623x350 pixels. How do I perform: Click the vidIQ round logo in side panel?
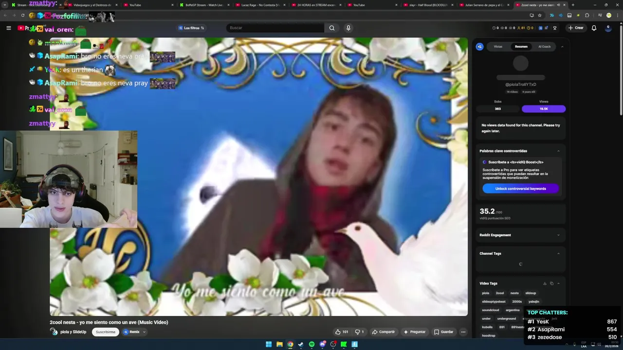click(x=479, y=47)
